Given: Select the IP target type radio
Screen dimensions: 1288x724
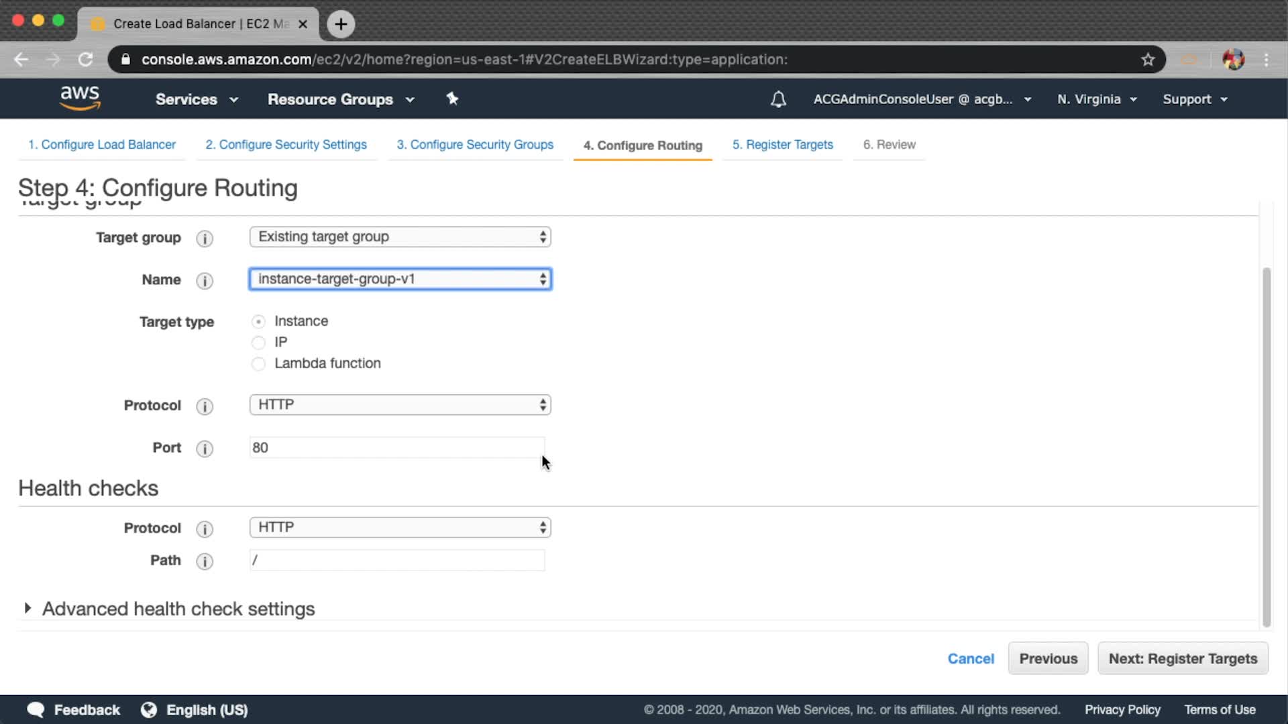Looking at the screenshot, I should 258,343.
